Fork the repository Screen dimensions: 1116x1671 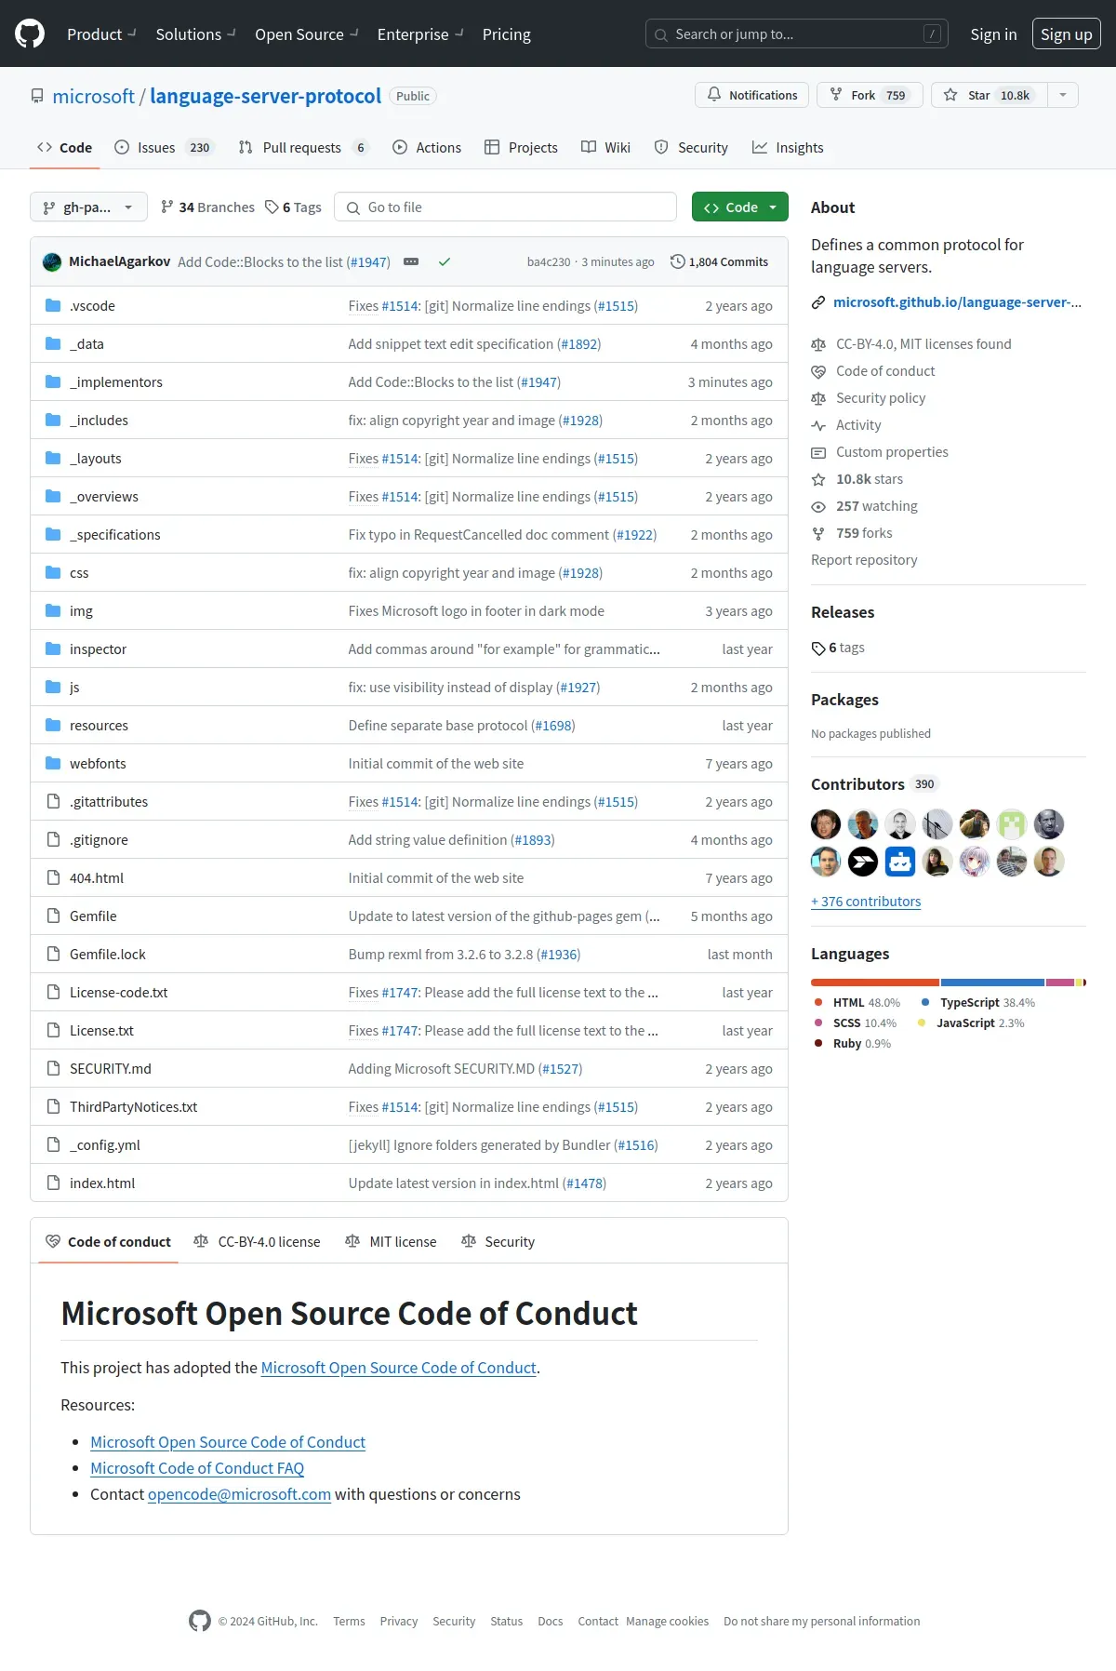(x=870, y=95)
